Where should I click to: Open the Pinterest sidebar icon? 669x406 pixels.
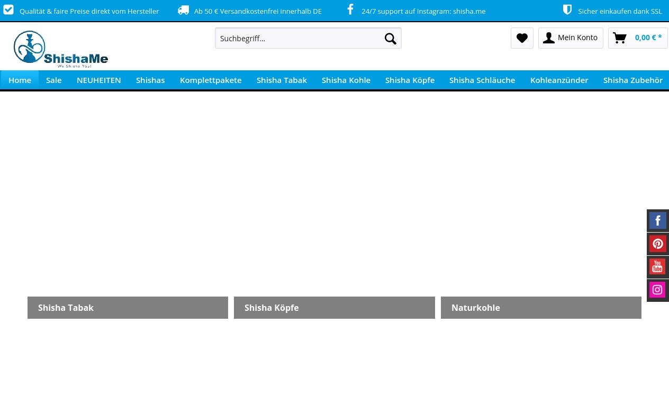(657, 244)
